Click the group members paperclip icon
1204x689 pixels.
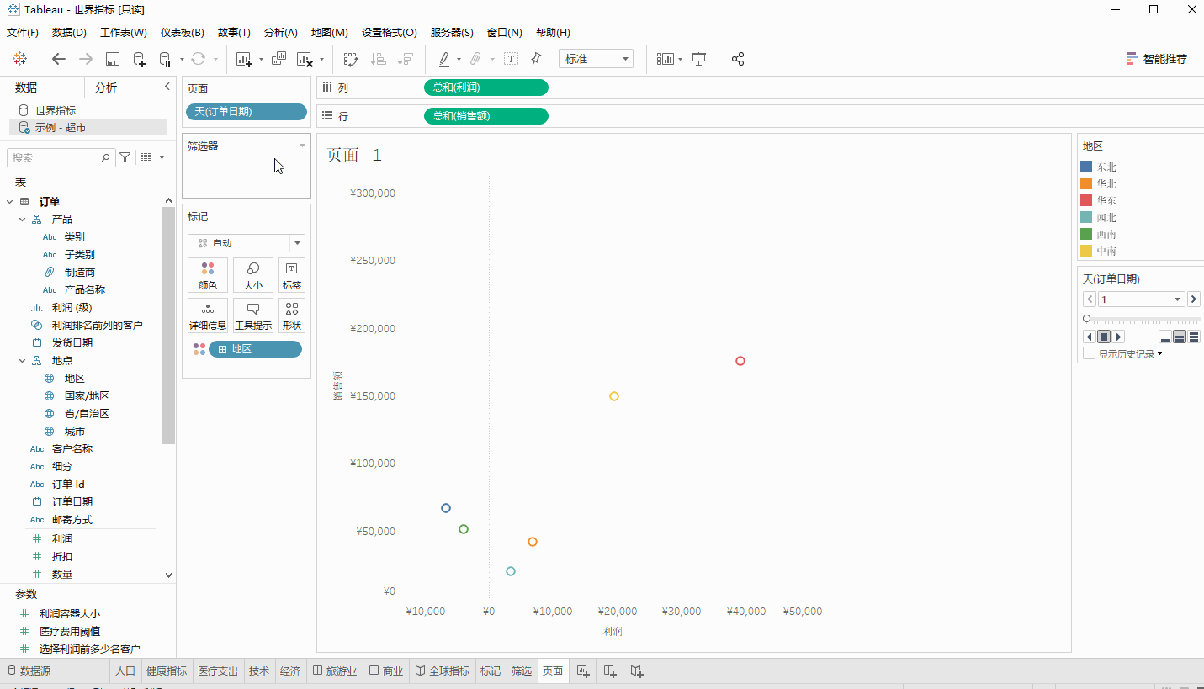(475, 59)
